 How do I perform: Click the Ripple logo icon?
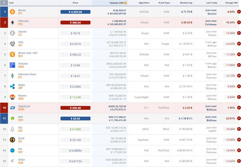(12, 86)
